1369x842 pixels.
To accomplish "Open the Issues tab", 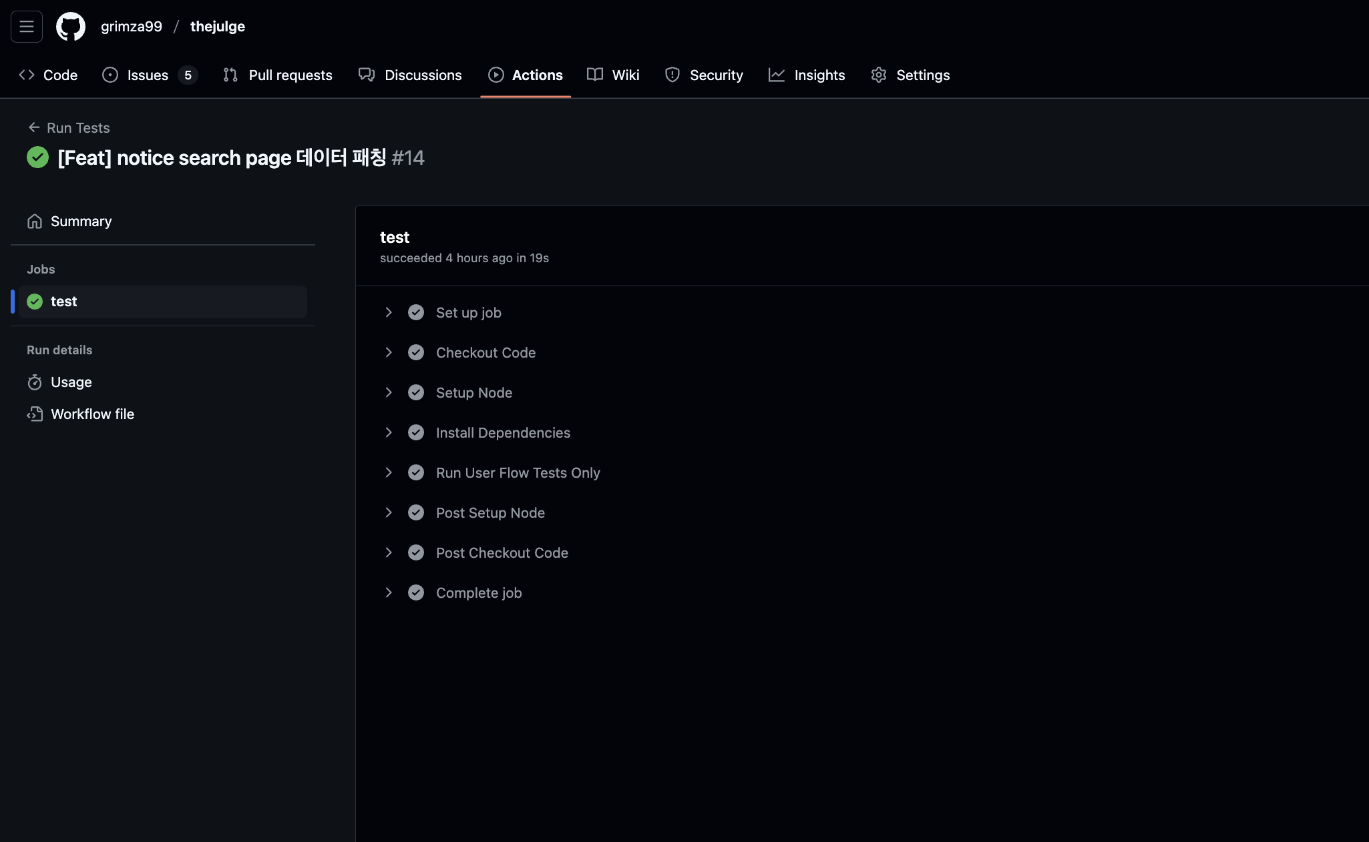I will 148,75.
